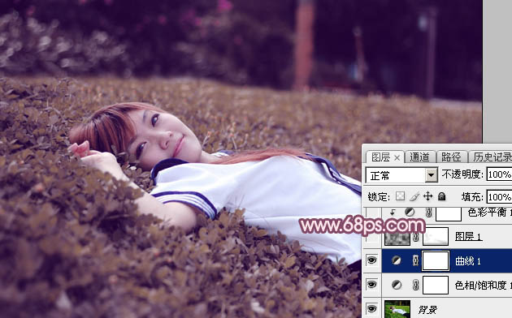The height and width of the screenshot is (318, 512).
Task: Show the 图层 1 layer visibility
Action: pos(372,237)
